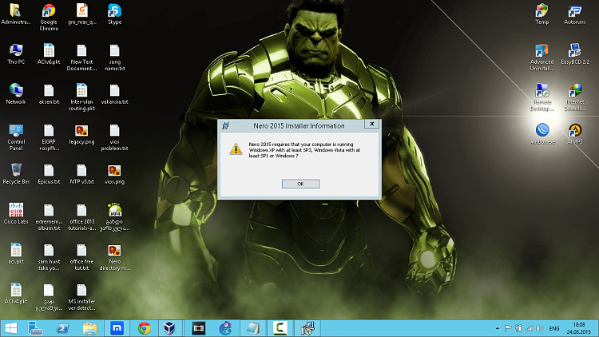Open the Google Chrome desktop shortcut
Viewport: 599px width, 337px height.
click(x=49, y=18)
